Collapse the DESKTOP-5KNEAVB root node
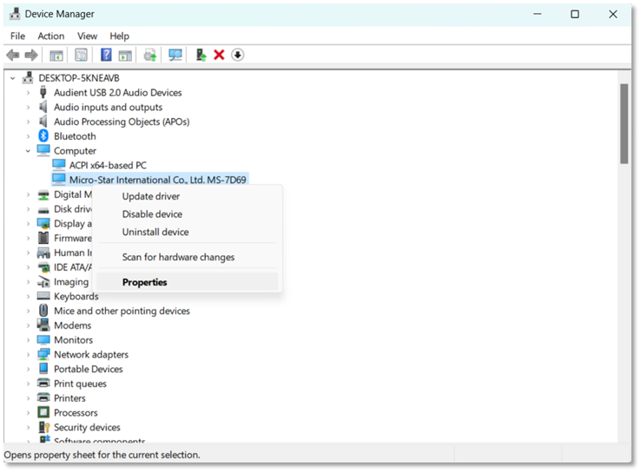 pyautogui.click(x=13, y=78)
